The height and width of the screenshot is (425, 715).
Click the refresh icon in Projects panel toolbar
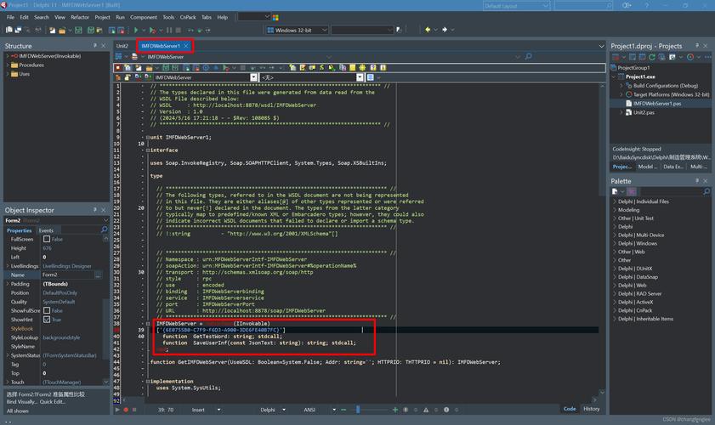click(652, 57)
